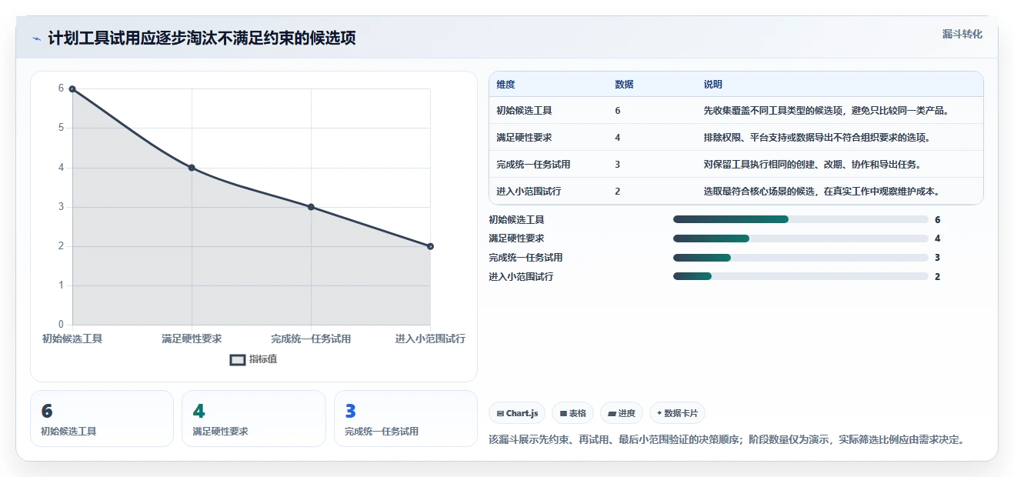Click the 漏斗转化 label in header
Viewport: 1014px width, 477px height.
pyautogui.click(x=962, y=34)
